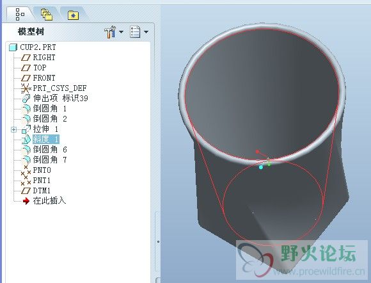Open the Favorites tab with star folder
Screen dimensions: 371x283
click(x=73, y=15)
